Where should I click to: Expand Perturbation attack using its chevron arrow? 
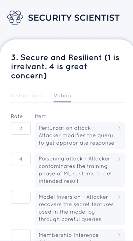pyautogui.click(x=119, y=128)
